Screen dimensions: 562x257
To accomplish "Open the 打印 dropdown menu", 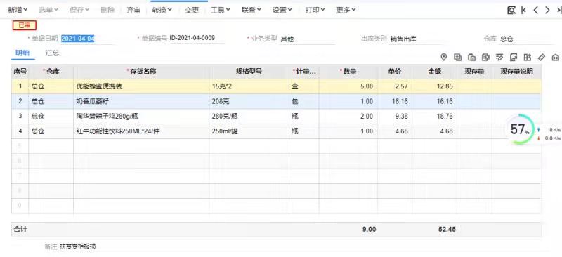I will coord(315,10).
